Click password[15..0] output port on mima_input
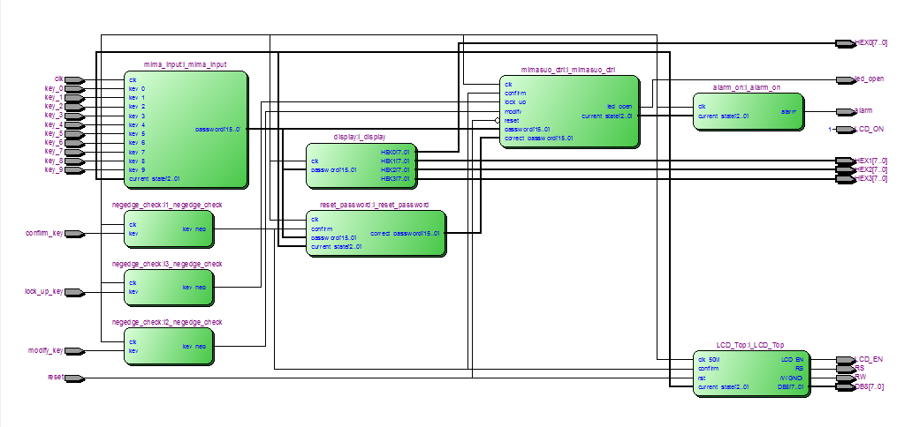Image resolution: width=912 pixels, height=427 pixels. click(x=218, y=130)
